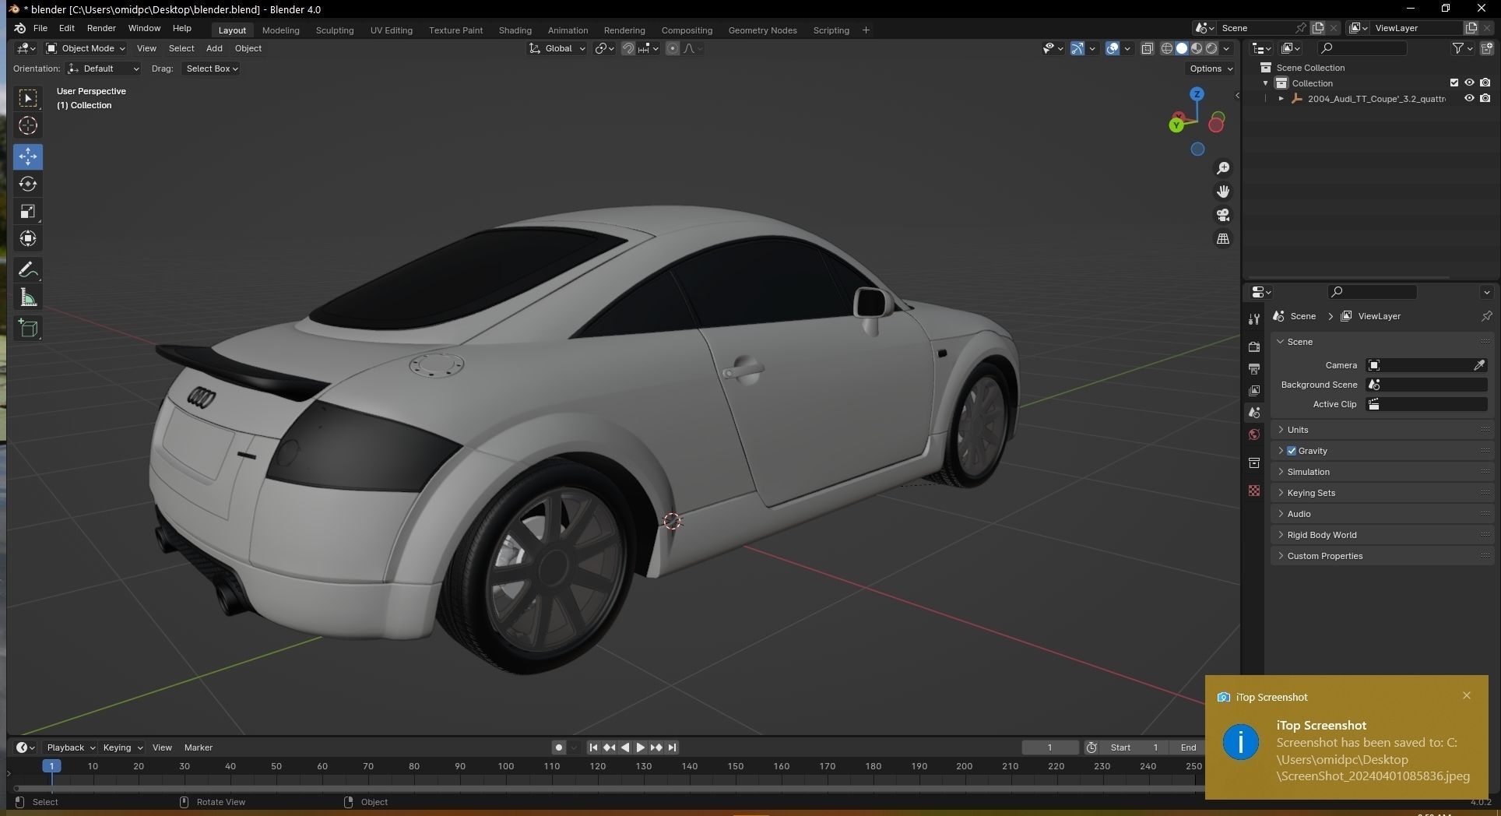This screenshot has height=816, width=1501.
Task: Select the Select Box tool
Action: click(28, 98)
